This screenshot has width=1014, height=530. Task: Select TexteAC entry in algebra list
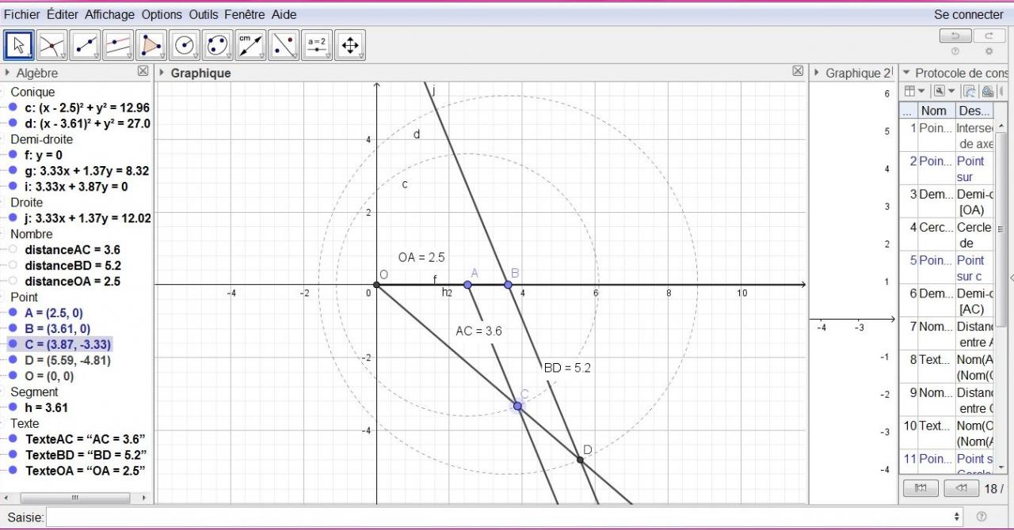86,439
